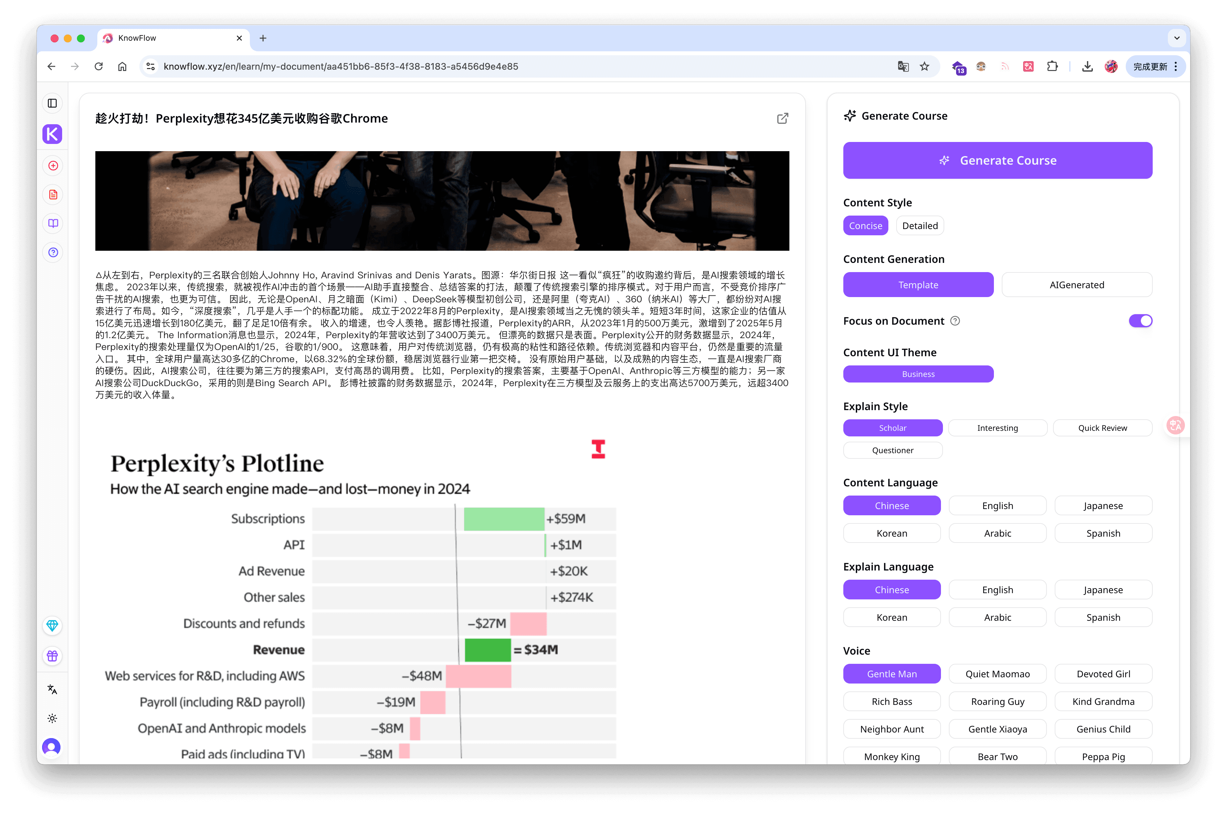Open the language translate sidebar icon

pyautogui.click(x=52, y=689)
